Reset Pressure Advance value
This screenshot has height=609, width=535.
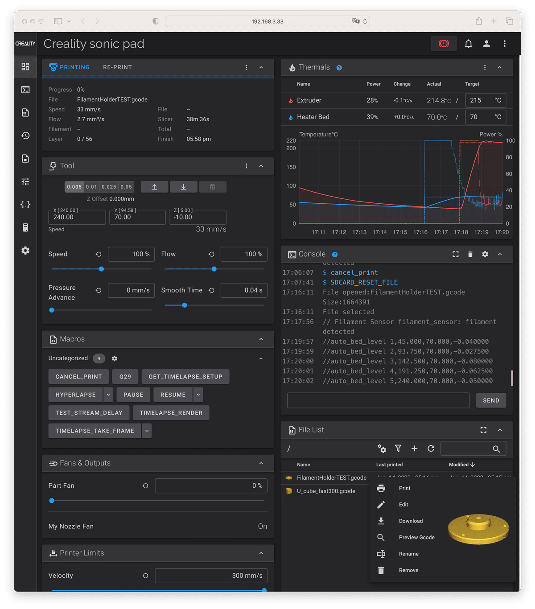coord(99,290)
